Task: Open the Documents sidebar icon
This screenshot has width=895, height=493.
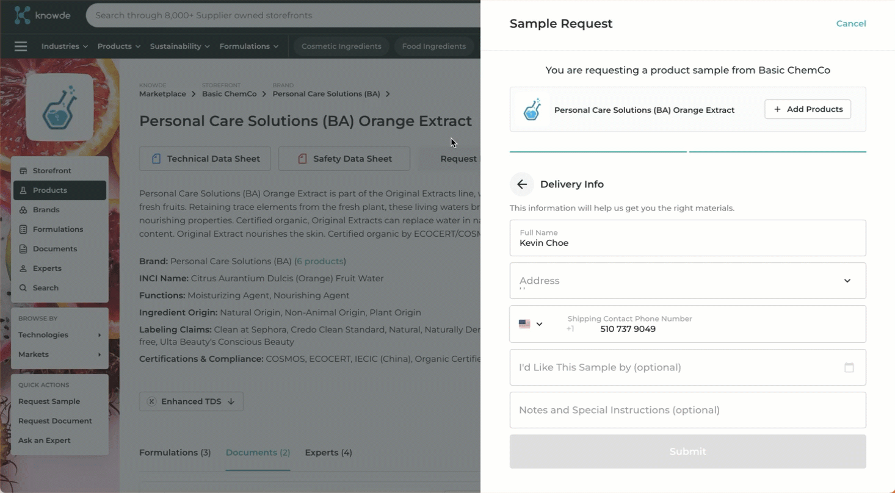Action: pyautogui.click(x=23, y=249)
